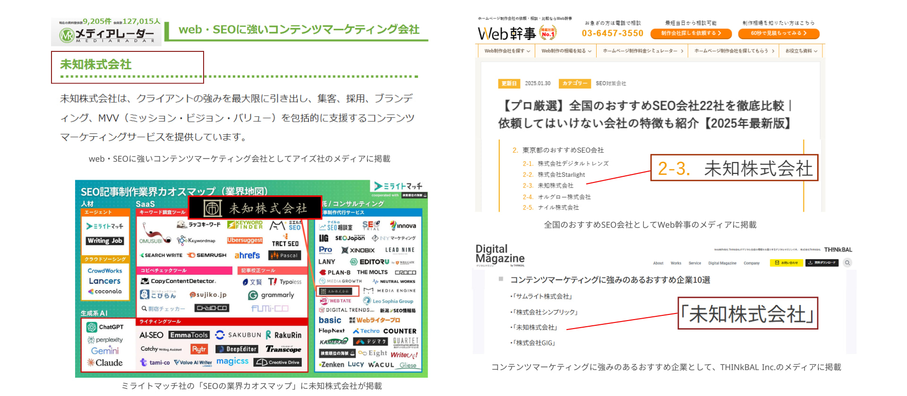Click the Transcope logo

pos(283,349)
